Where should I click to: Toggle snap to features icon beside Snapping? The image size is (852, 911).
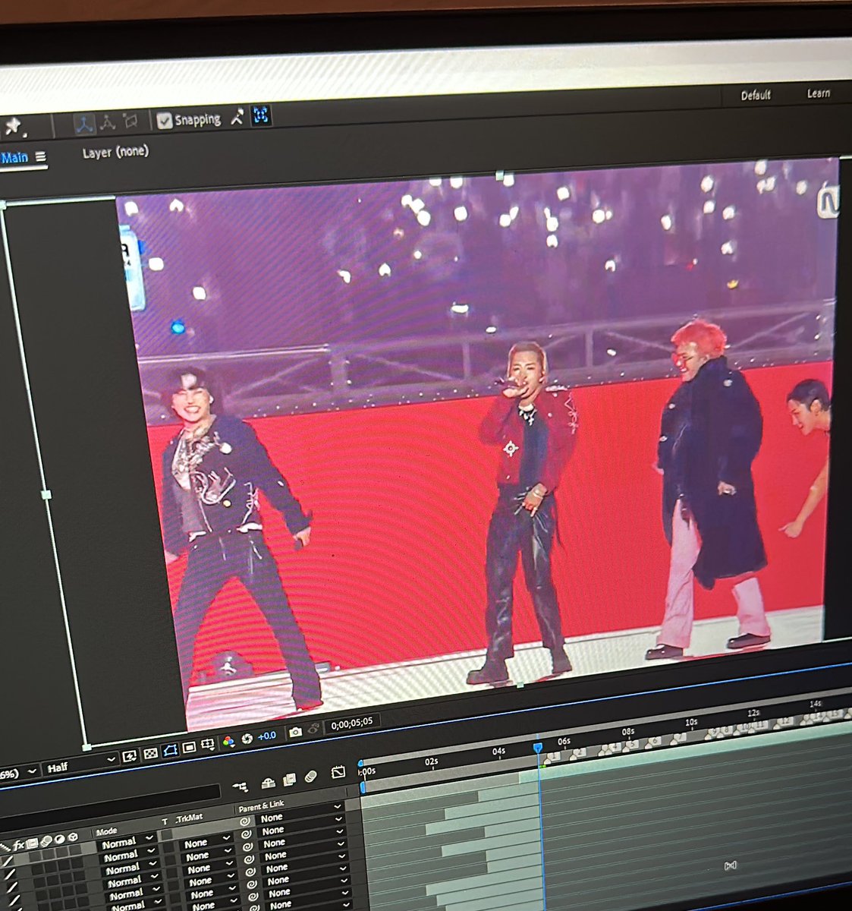pos(262,115)
